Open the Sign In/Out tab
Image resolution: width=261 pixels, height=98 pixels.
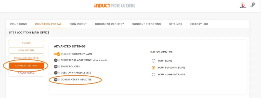click(x=78, y=24)
